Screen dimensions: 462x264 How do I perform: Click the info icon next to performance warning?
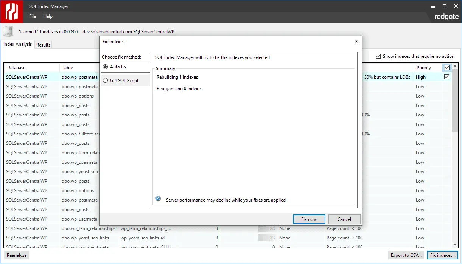(158, 199)
